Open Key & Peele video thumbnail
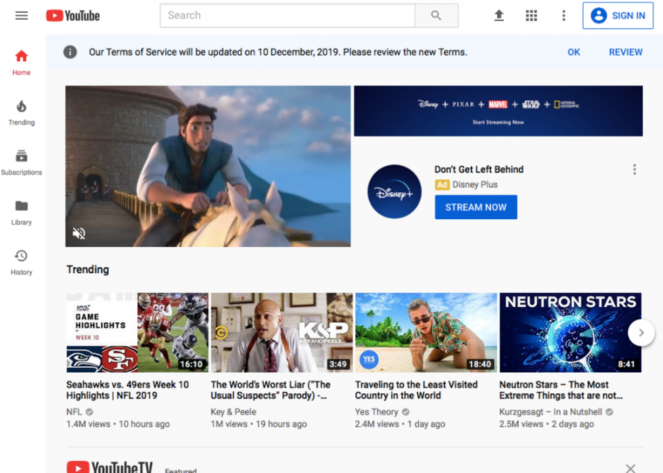The width and height of the screenshot is (663, 473). [281, 332]
